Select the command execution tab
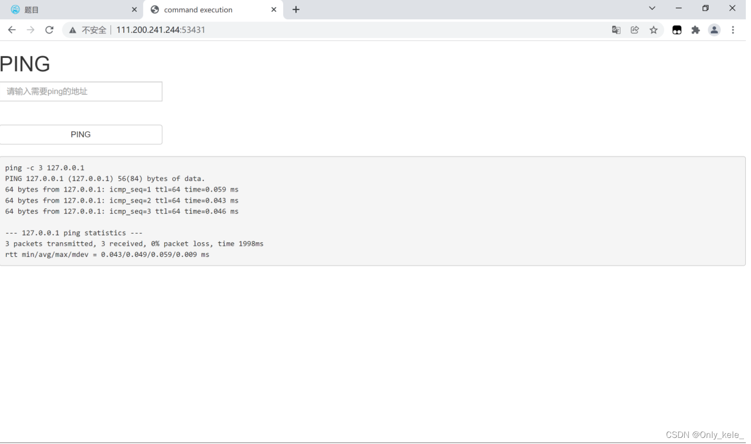This screenshot has width=751, height=444. pos(213,10)
